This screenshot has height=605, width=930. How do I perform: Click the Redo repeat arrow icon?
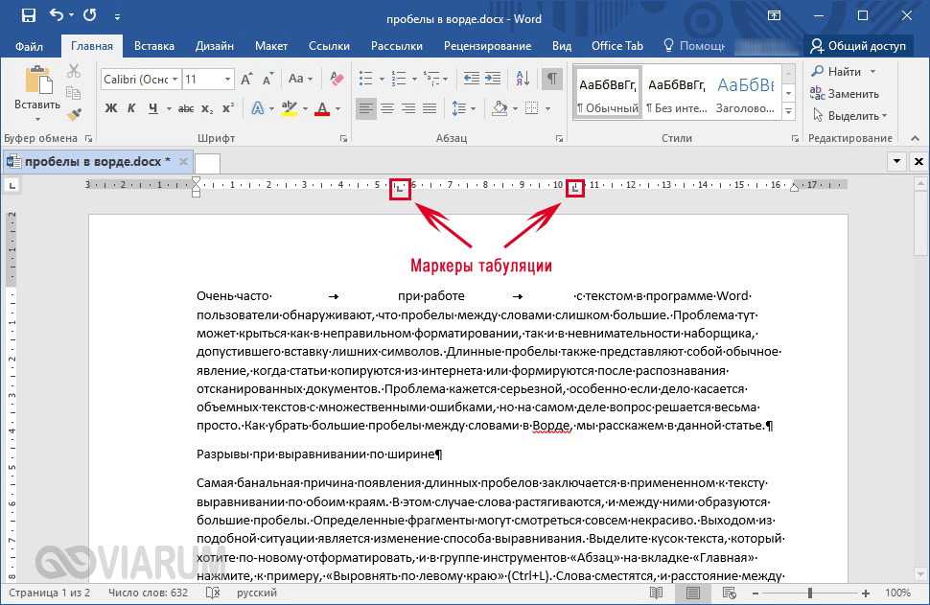[x=90, y=15]
